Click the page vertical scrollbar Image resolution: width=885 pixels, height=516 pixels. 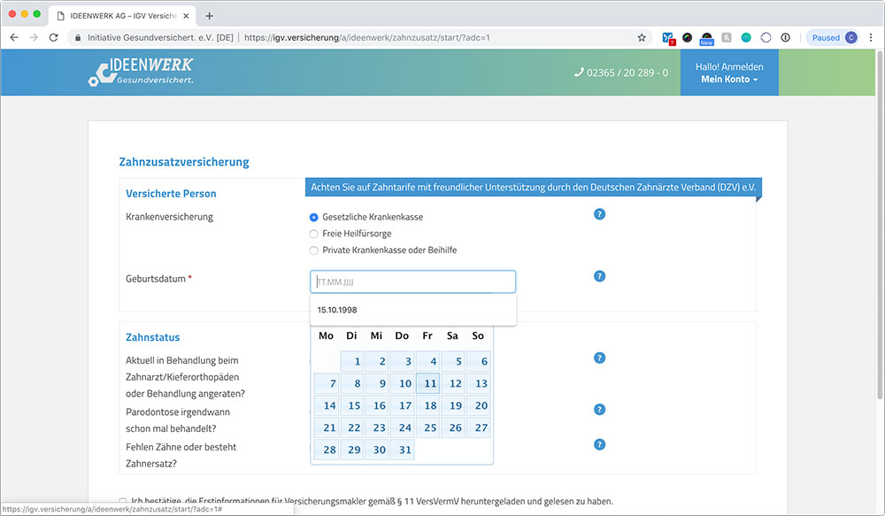880,226
